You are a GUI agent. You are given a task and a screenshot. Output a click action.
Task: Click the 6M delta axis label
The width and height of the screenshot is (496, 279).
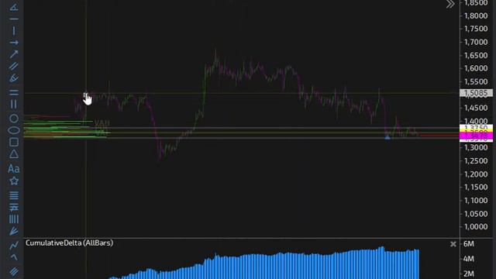(469, 244)
